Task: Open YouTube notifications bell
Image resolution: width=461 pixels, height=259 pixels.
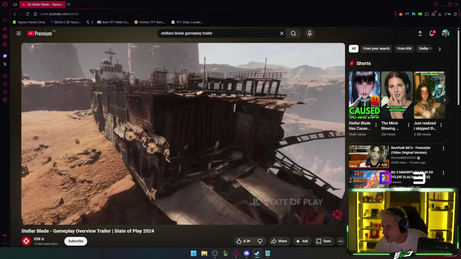Action: pyautogui.click(x=432, y=33)
